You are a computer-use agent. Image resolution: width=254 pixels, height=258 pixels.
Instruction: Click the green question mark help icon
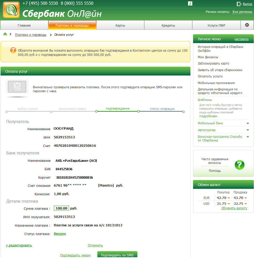click(x=239, y=165)
